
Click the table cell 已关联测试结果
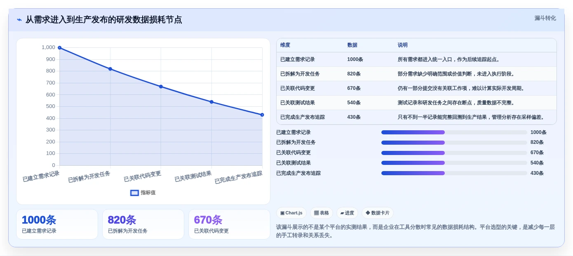click(298, 103)
